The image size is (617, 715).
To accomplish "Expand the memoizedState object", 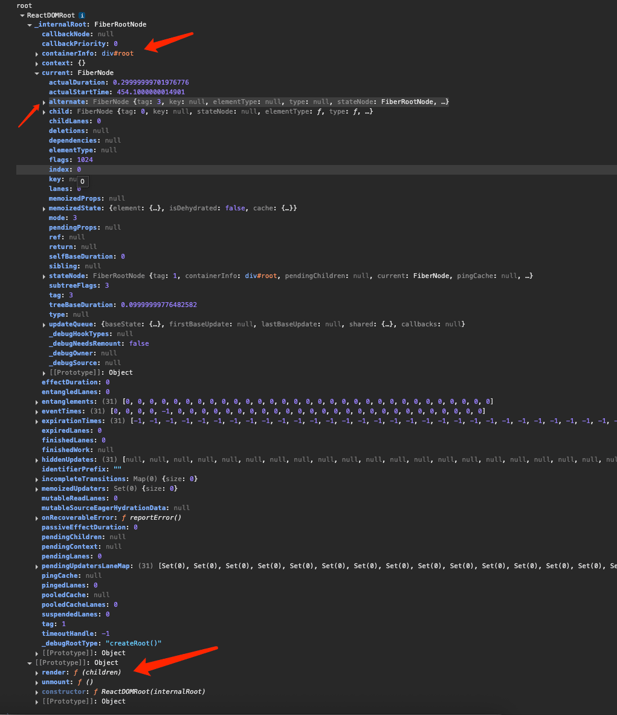I will pos(44,209).
